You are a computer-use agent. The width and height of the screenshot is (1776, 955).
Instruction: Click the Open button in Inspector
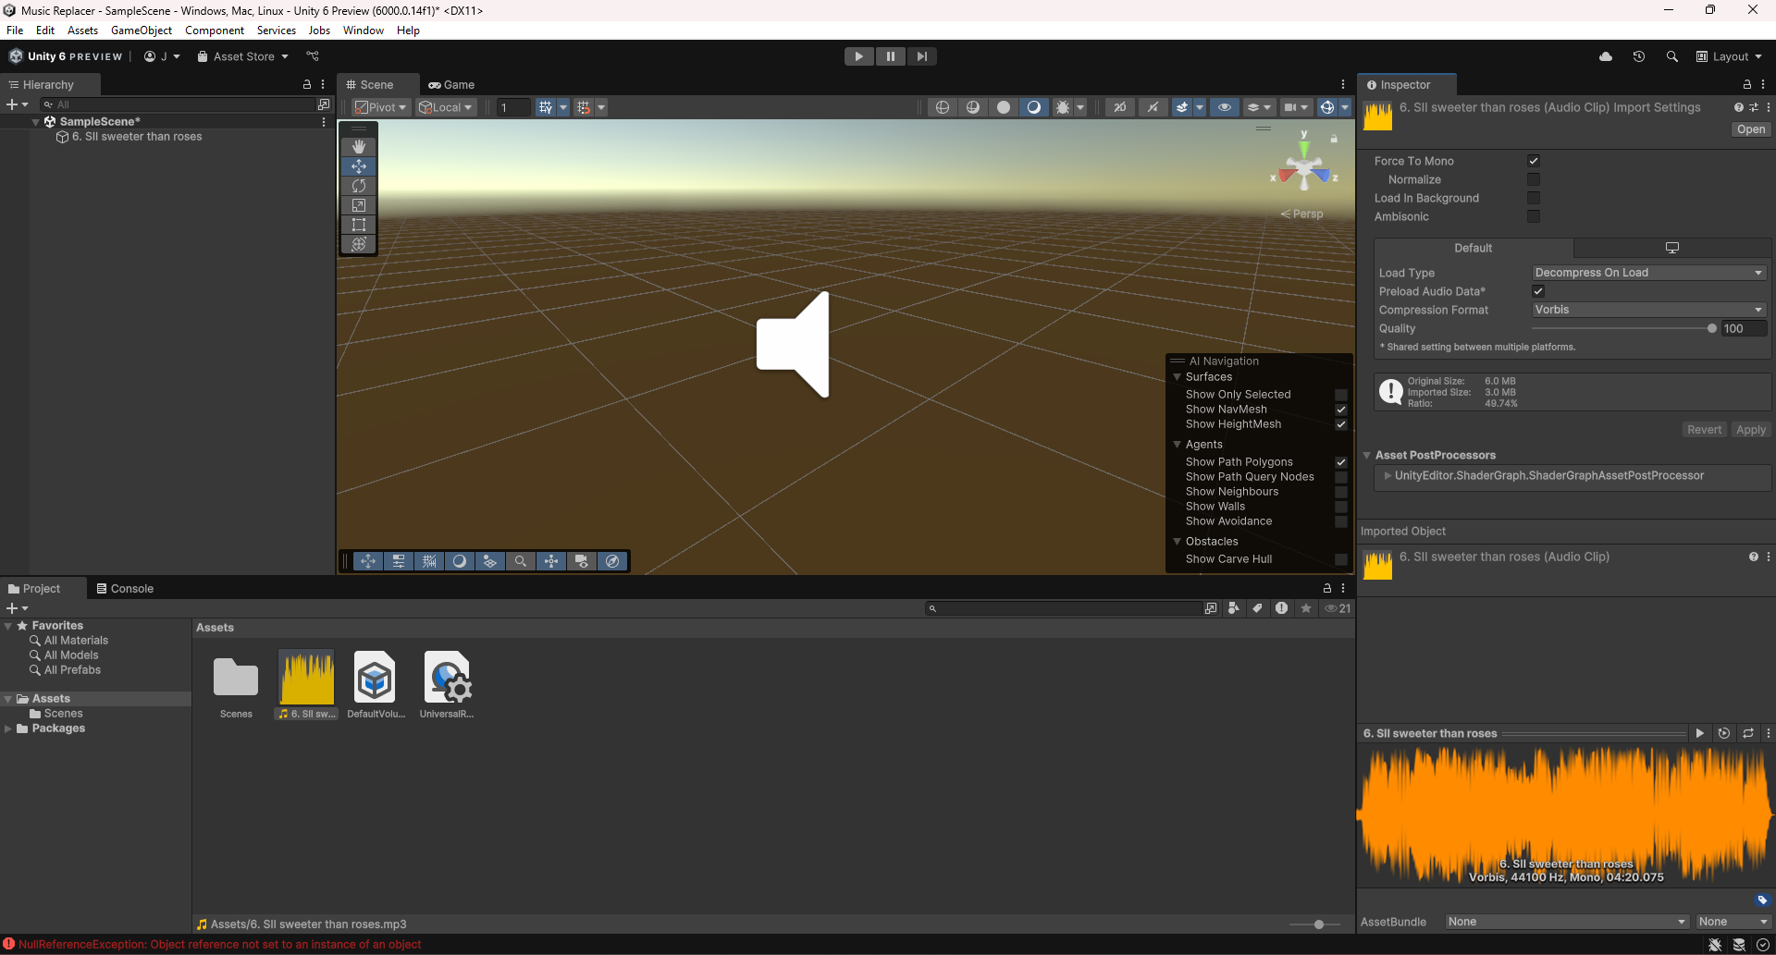tap(1751, 129)
